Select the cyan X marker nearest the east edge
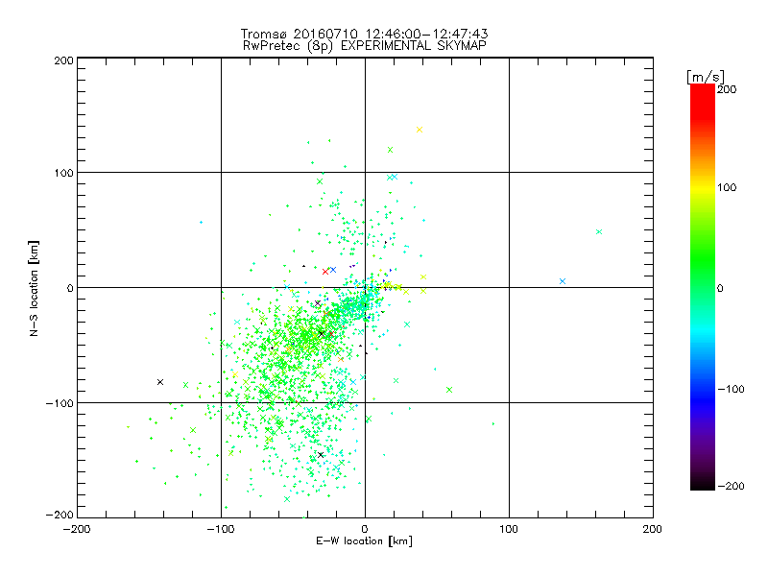 (598, 231)
